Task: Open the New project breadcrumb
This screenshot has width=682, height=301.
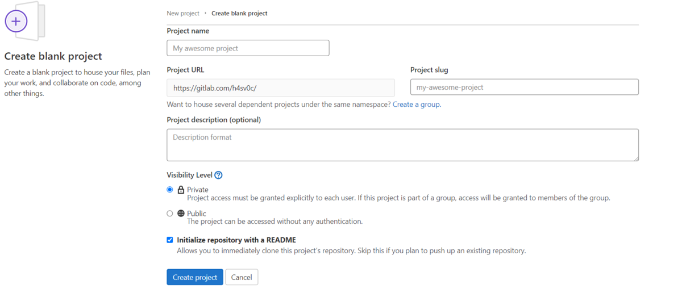Action: [183, 13]
